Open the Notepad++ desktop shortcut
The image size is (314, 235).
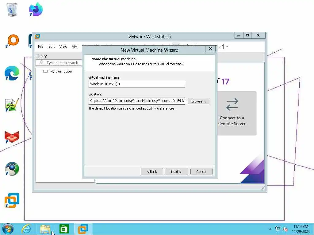12,105
